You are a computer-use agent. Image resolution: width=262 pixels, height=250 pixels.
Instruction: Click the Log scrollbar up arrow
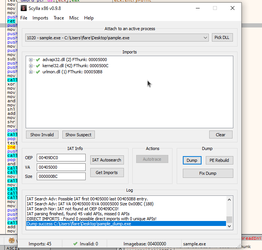[x=229, y=200]
